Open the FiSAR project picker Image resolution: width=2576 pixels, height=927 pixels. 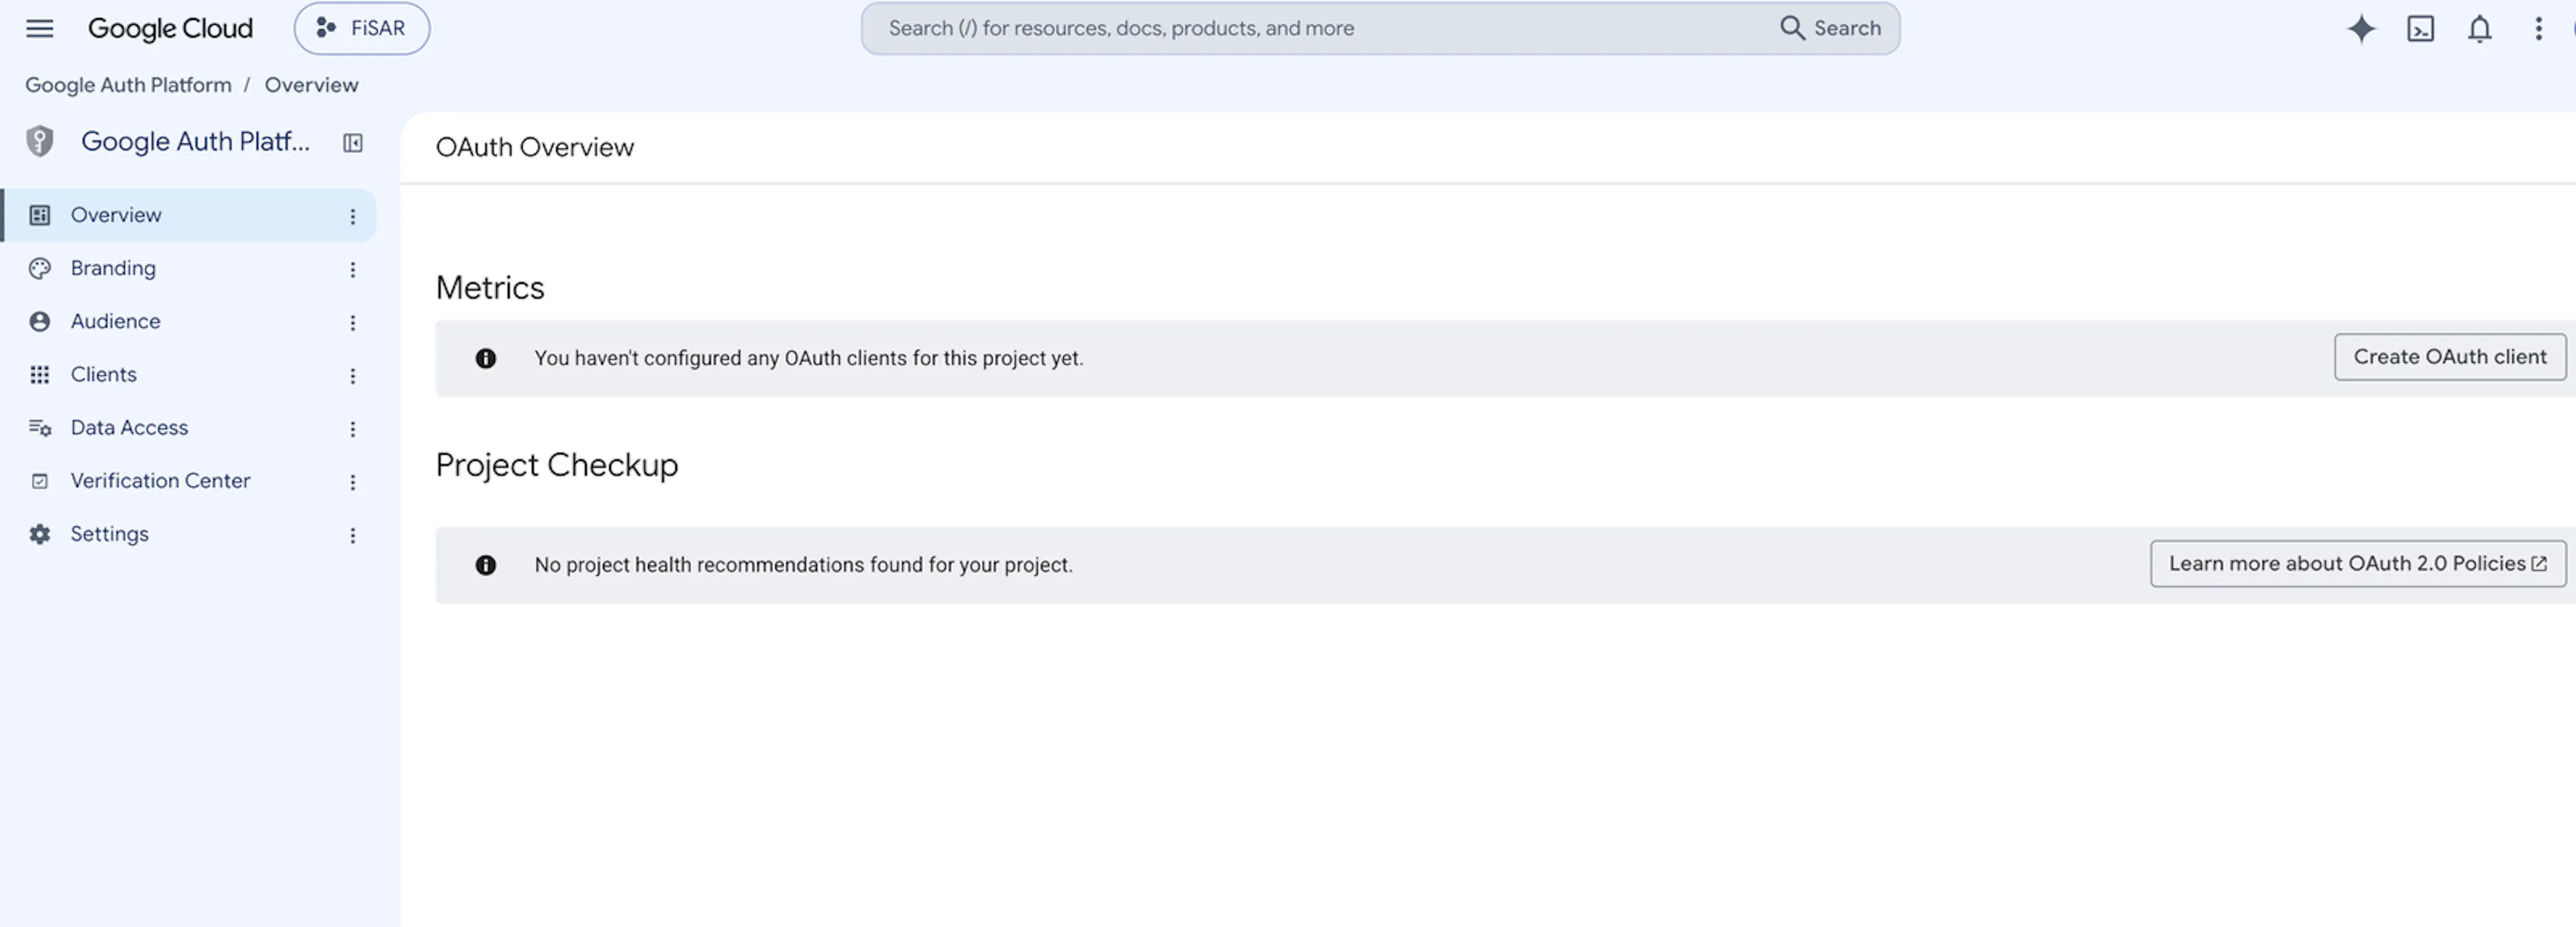click(361, 28)
